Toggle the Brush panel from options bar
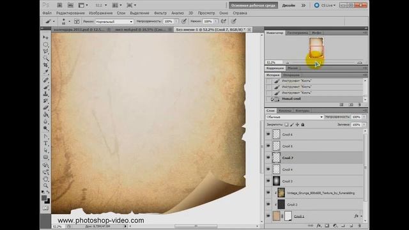 pos(77,21)
